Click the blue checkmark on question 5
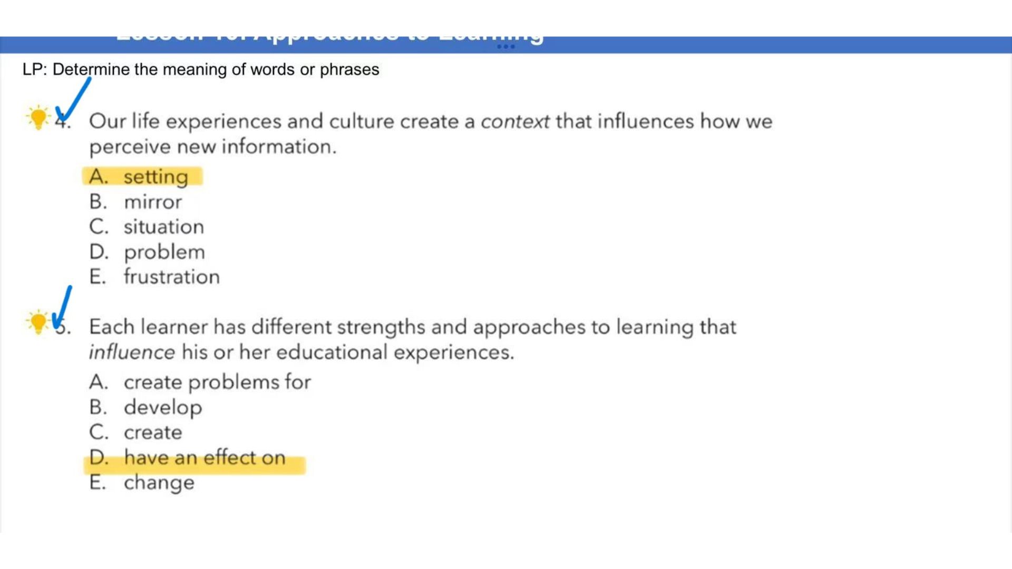This screenshot has width=1012, height=569. click(62, 307)
